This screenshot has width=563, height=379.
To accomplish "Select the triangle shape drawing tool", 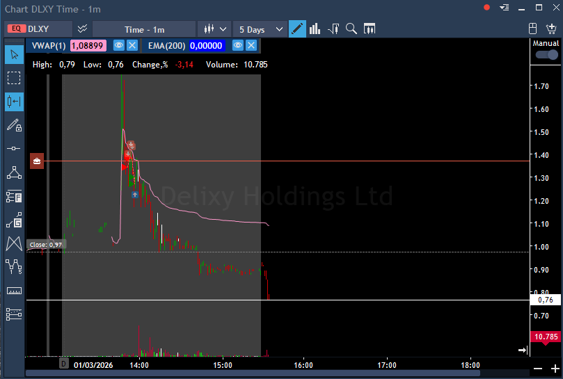I will click(14, 172).
